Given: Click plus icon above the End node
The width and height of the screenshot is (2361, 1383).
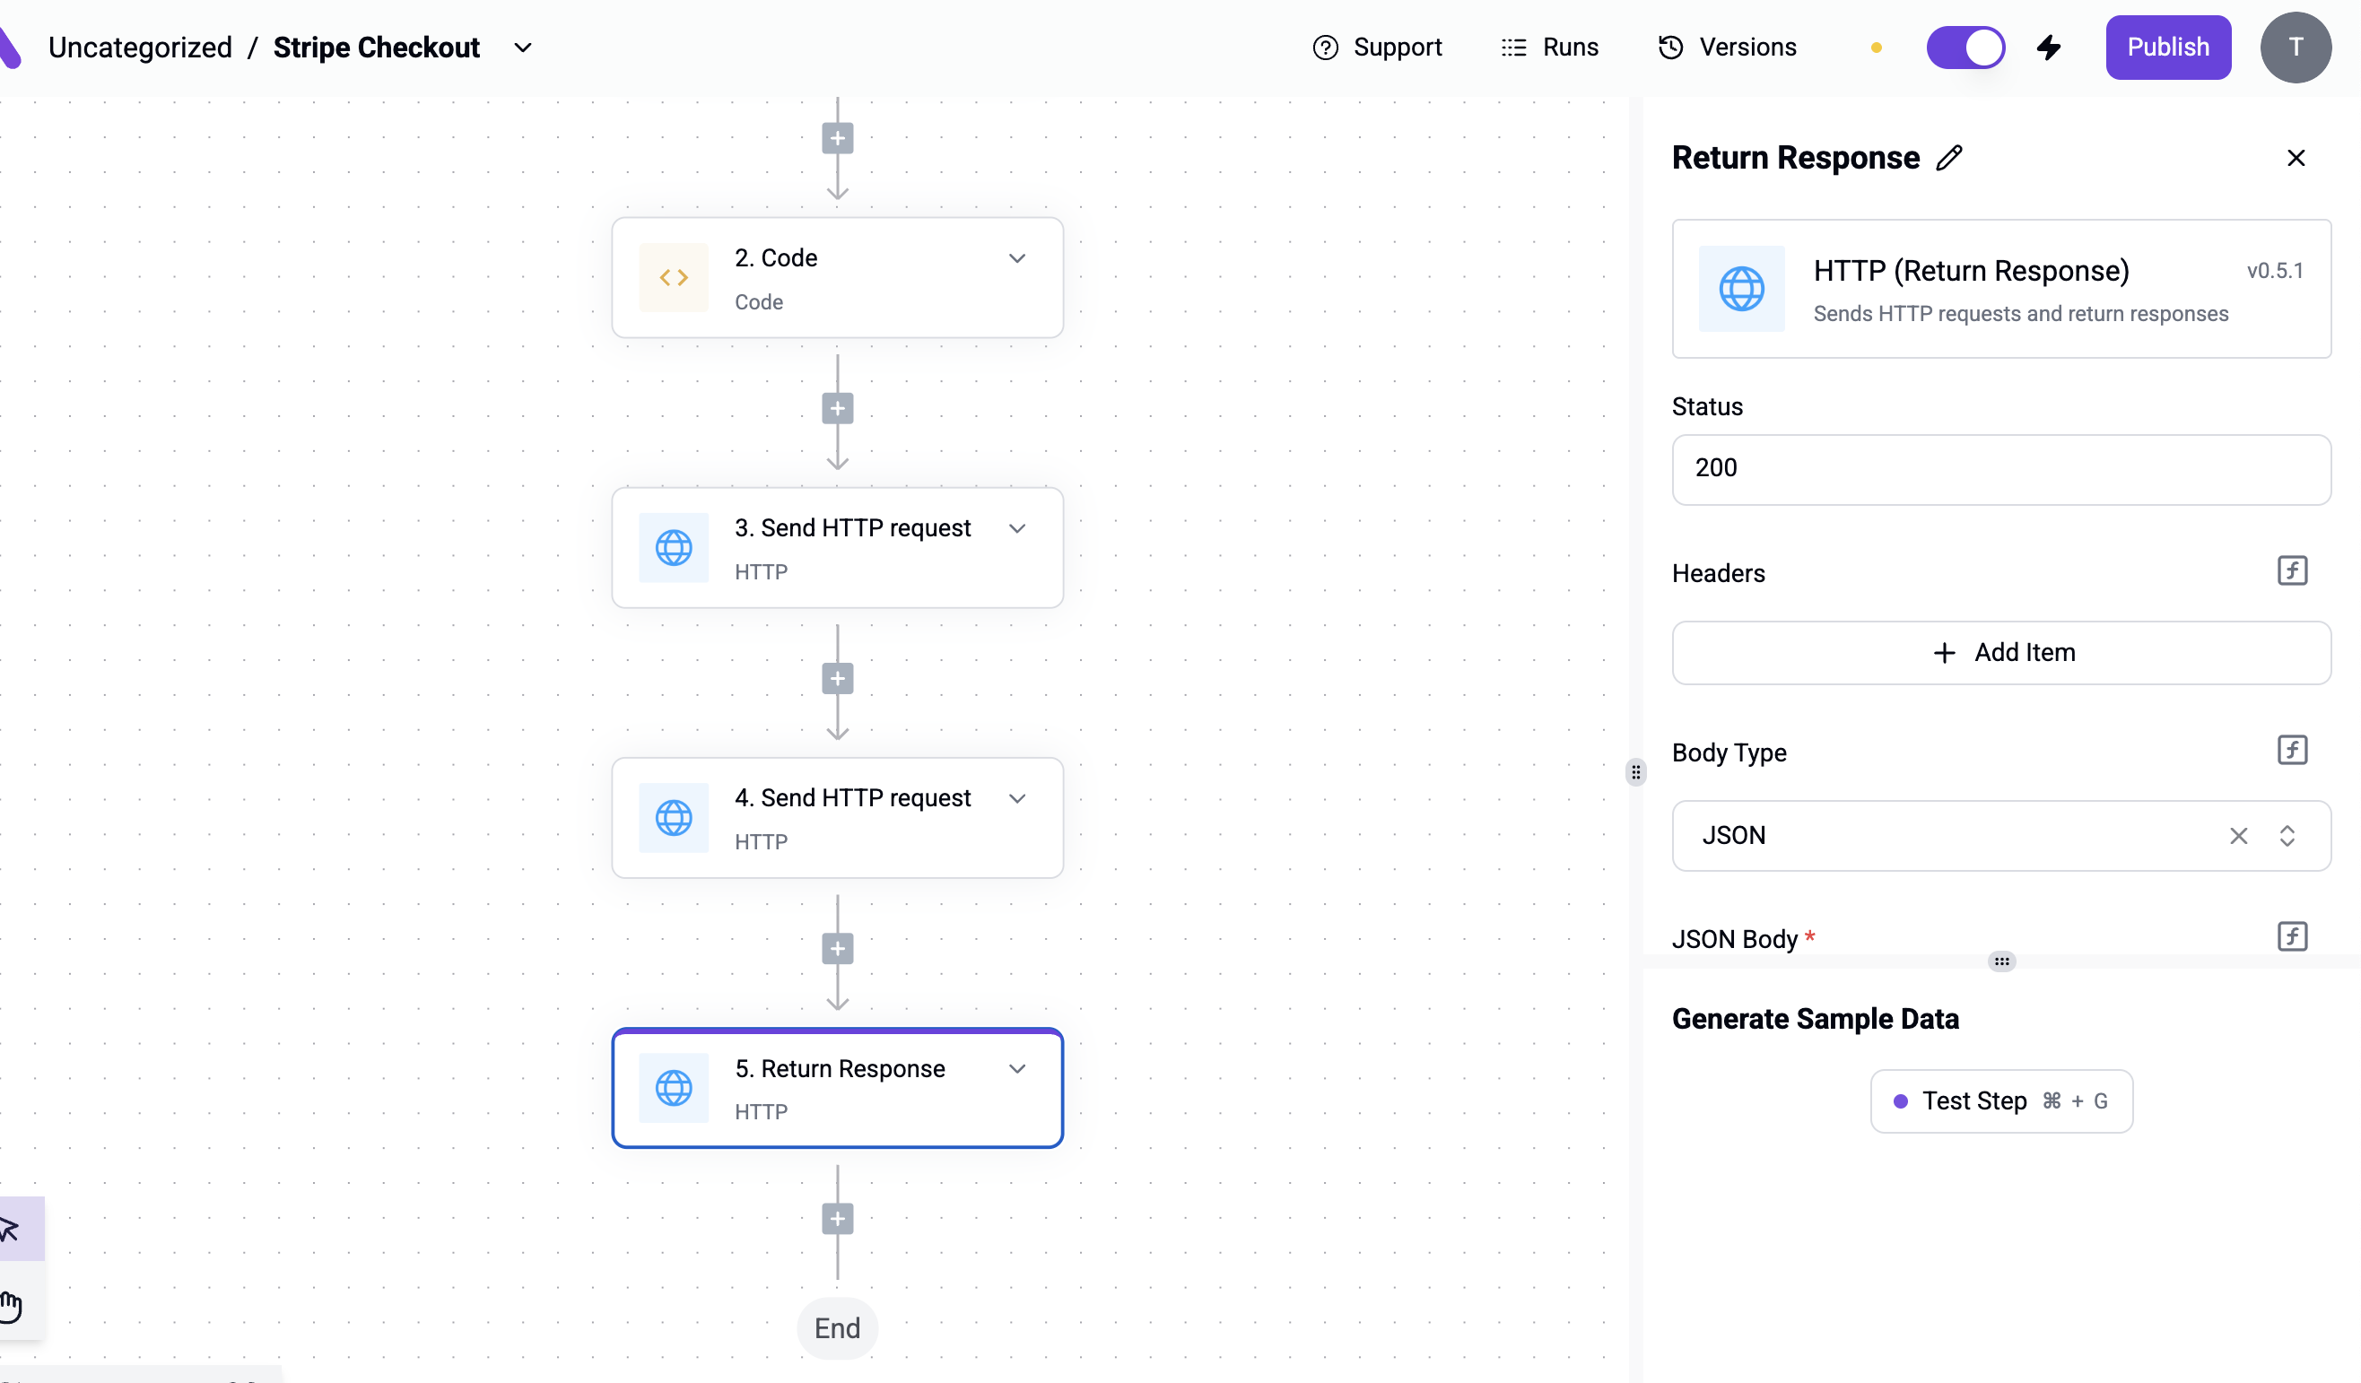Looking at the screenshot, I should (x=838, y=1219).
